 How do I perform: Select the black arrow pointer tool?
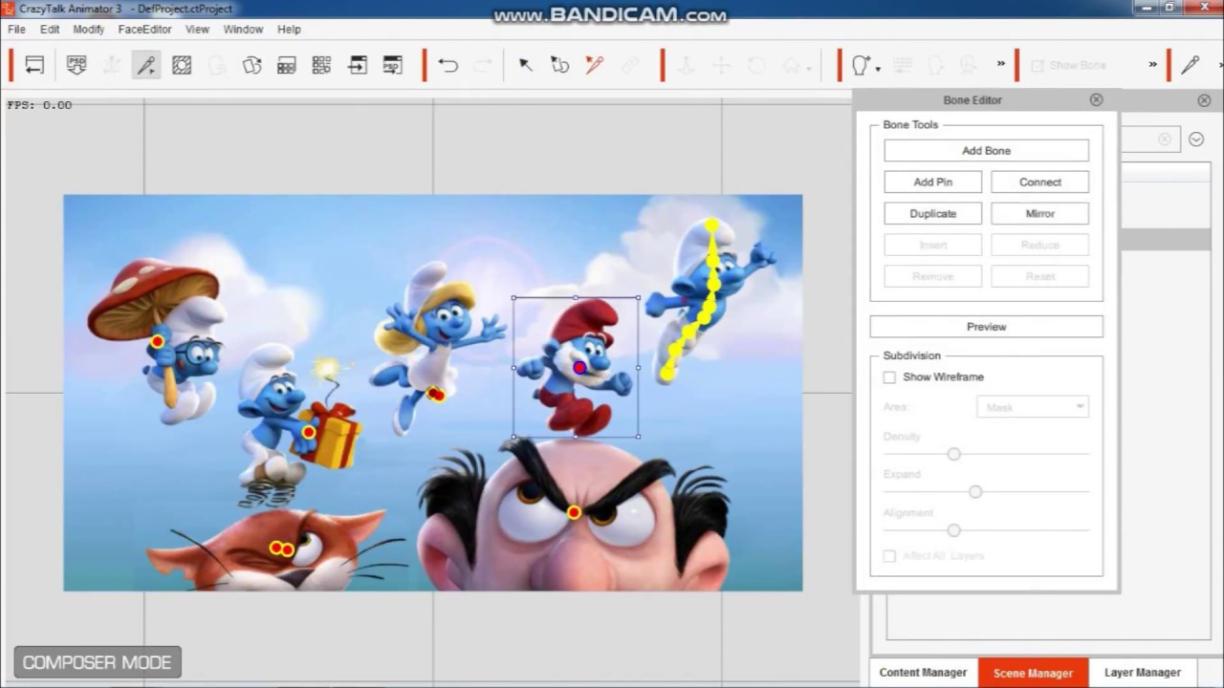[525, 65]
